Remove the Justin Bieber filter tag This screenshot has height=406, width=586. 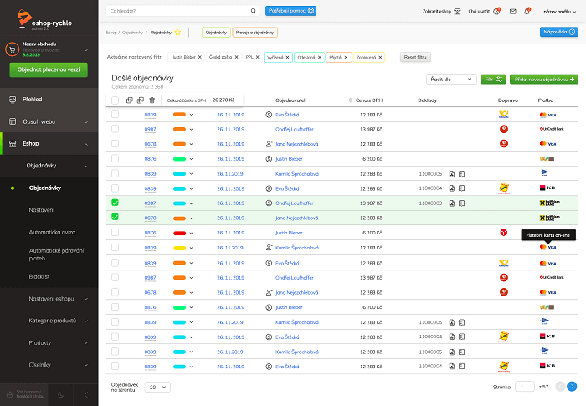[x=200, y=57]
